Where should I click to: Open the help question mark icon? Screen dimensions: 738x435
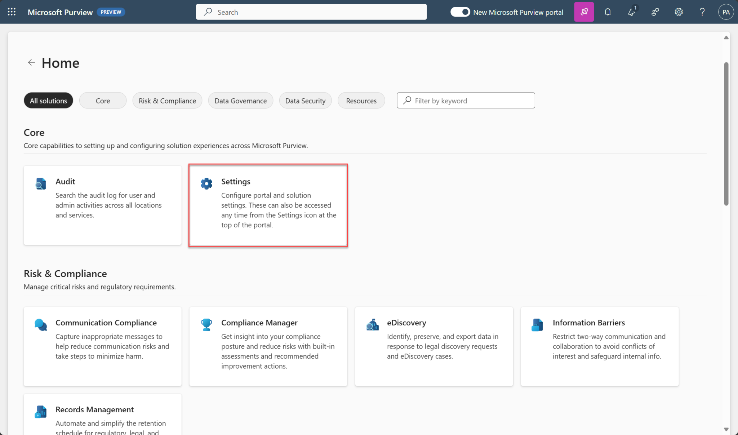click(702, 12)
